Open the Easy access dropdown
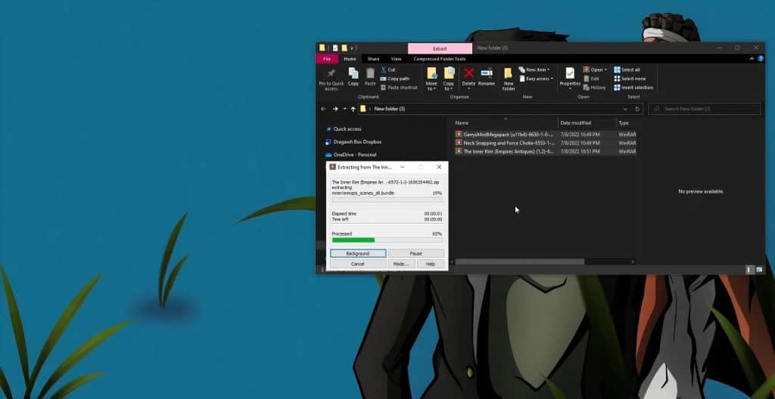This screenshot has width=775, height=399. tap(537, 79)
